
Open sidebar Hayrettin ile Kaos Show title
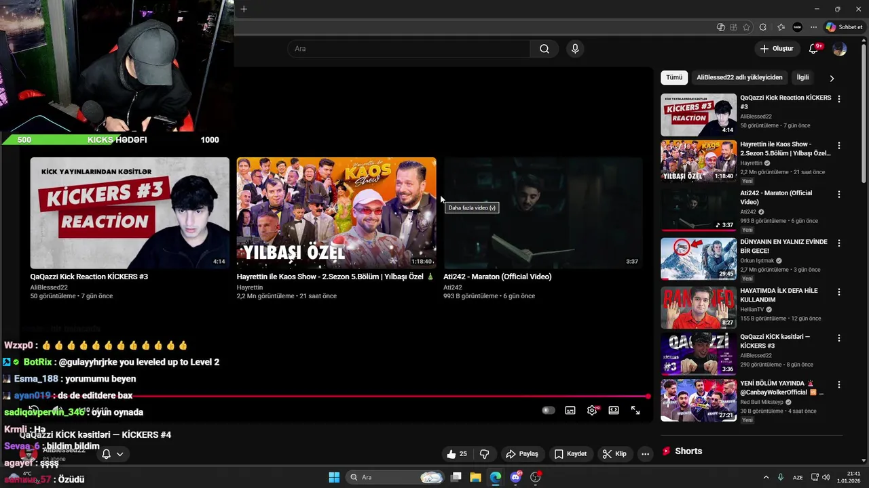(x=785, y=149)
